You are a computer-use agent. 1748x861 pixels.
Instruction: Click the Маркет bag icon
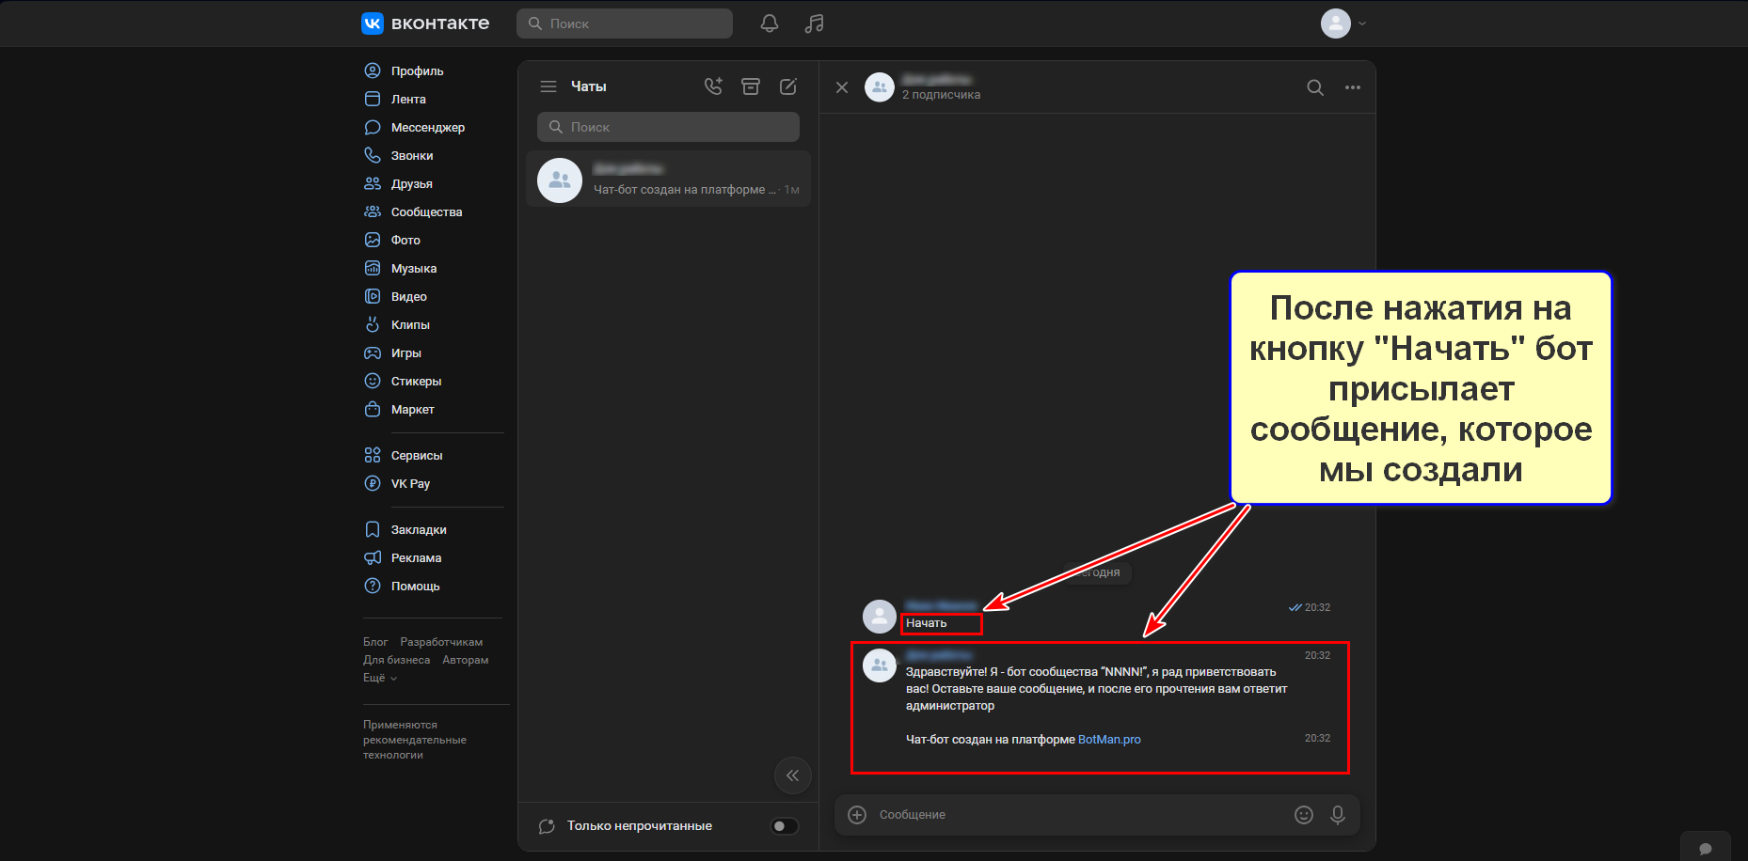tap(373, 409)
